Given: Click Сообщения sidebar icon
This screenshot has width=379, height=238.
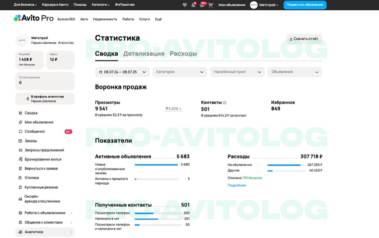Looking at the screenshot, I should pos(20,131).
